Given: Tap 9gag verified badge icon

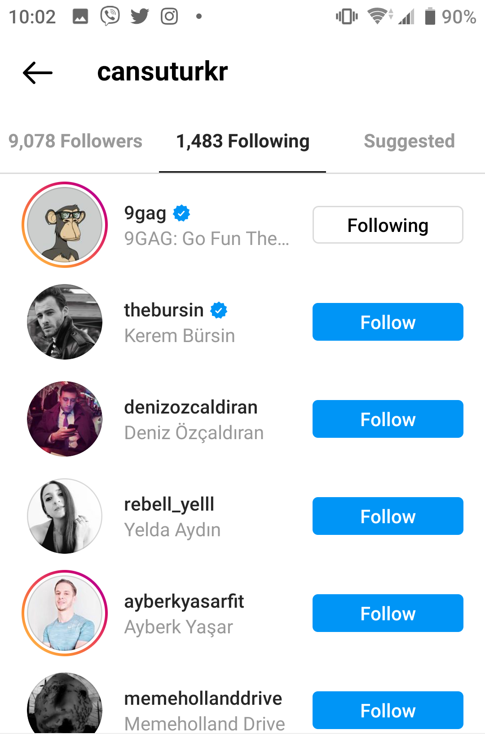Looking at the screenshot, I should [182, 213].
